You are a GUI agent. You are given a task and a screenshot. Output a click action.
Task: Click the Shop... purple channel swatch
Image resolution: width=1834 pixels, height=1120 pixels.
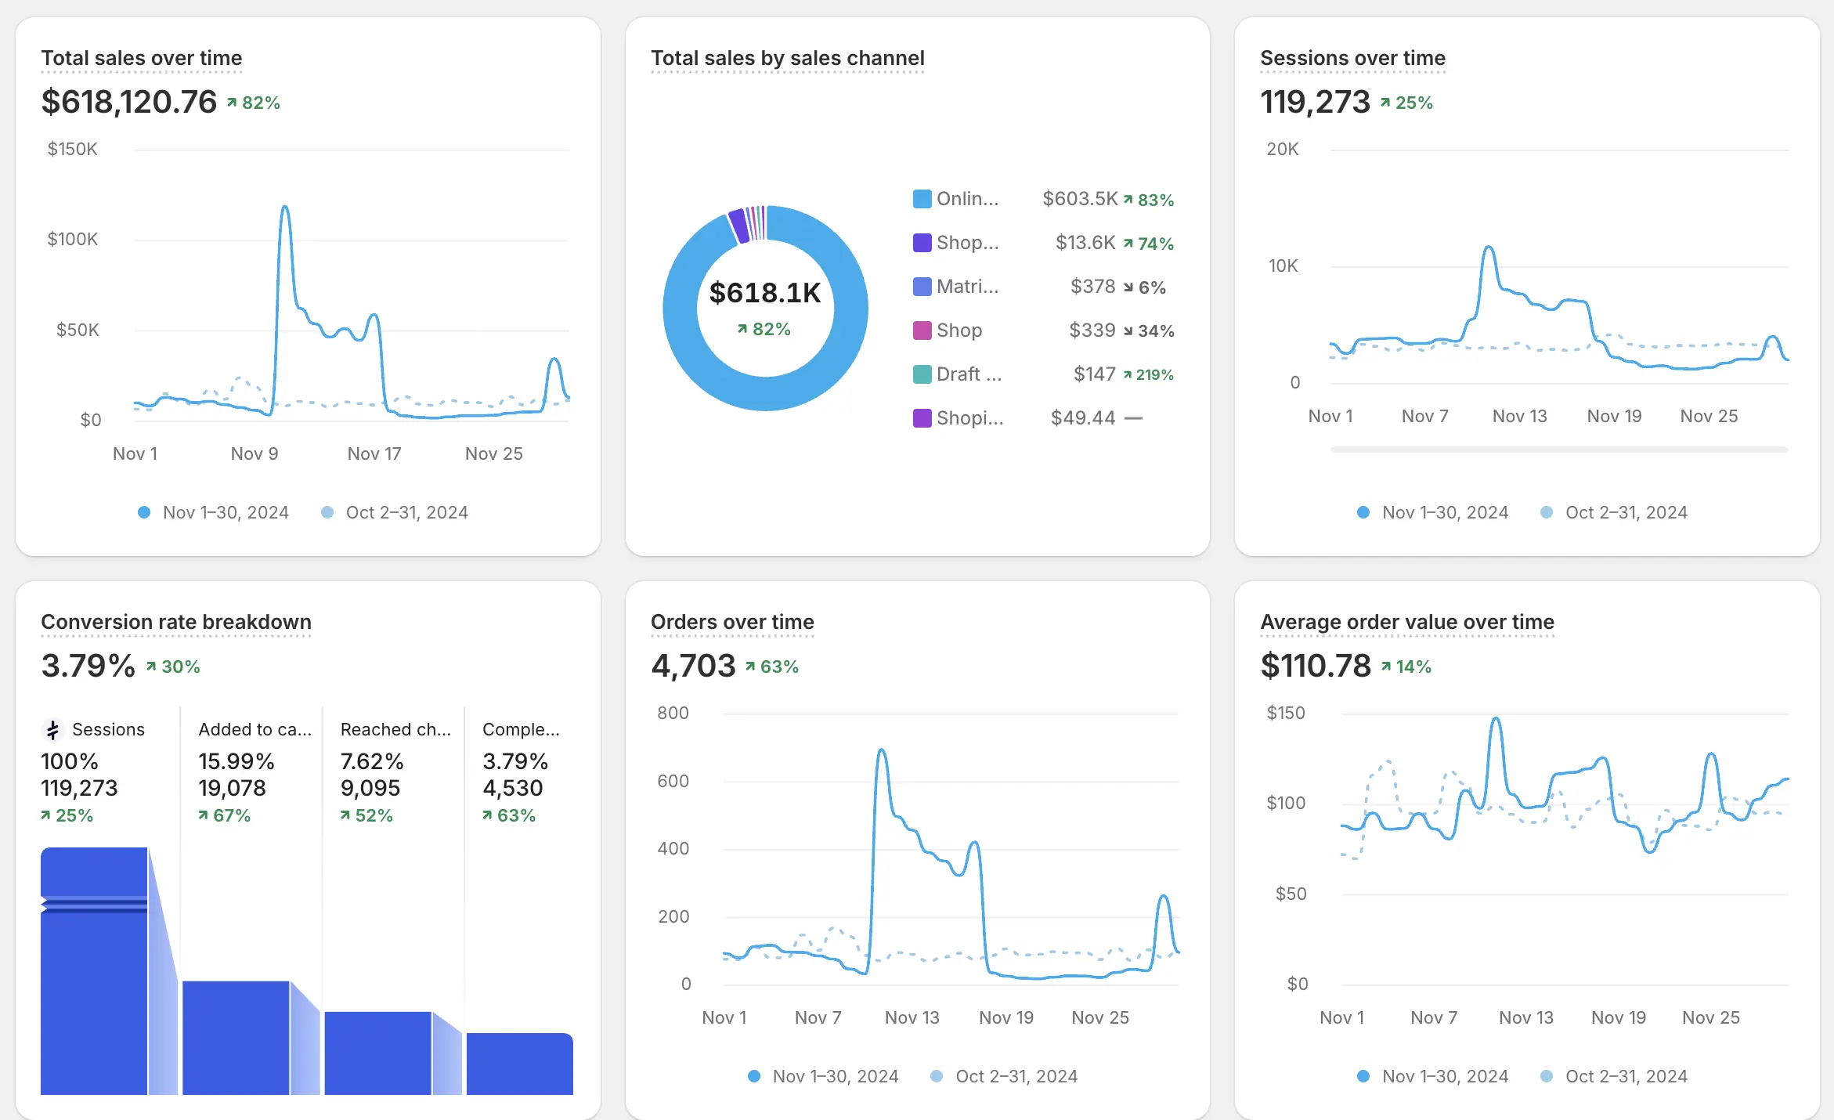[x=922, y=243]
